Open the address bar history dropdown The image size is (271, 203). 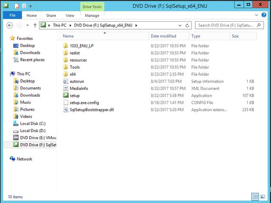(x=180, y=25)
